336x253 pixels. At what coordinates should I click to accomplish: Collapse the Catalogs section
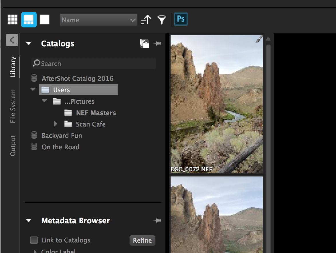coord(29,43)
